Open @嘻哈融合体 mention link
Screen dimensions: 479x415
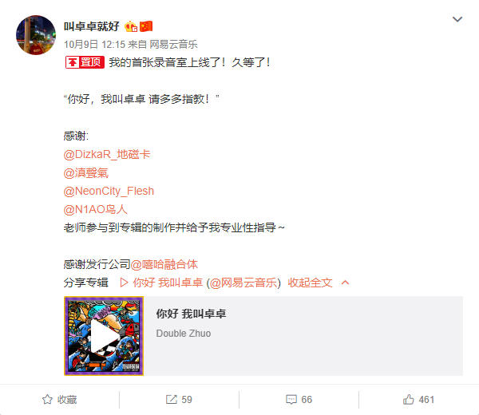[164, 264]
